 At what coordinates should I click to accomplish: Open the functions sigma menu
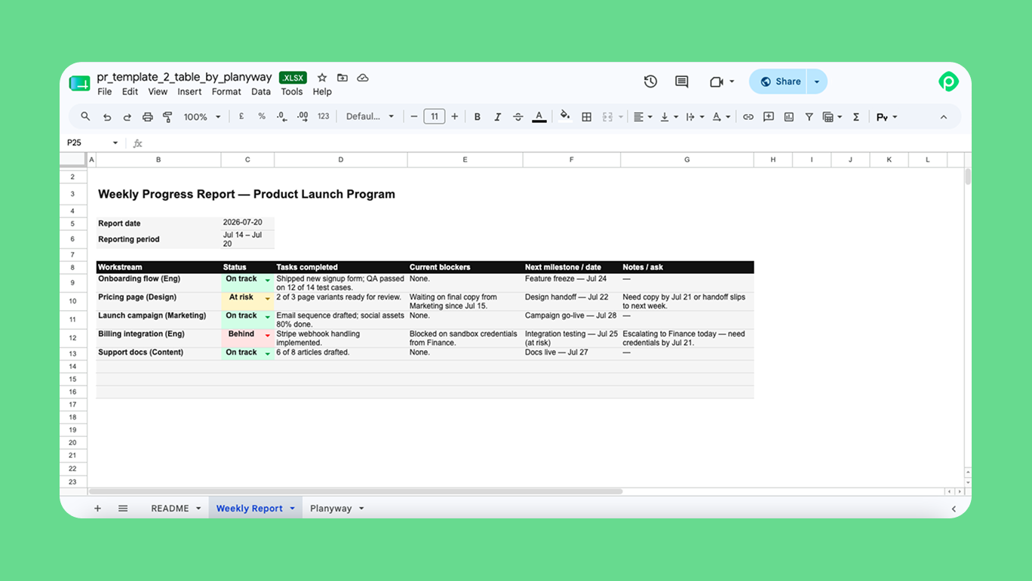[855, 117]
